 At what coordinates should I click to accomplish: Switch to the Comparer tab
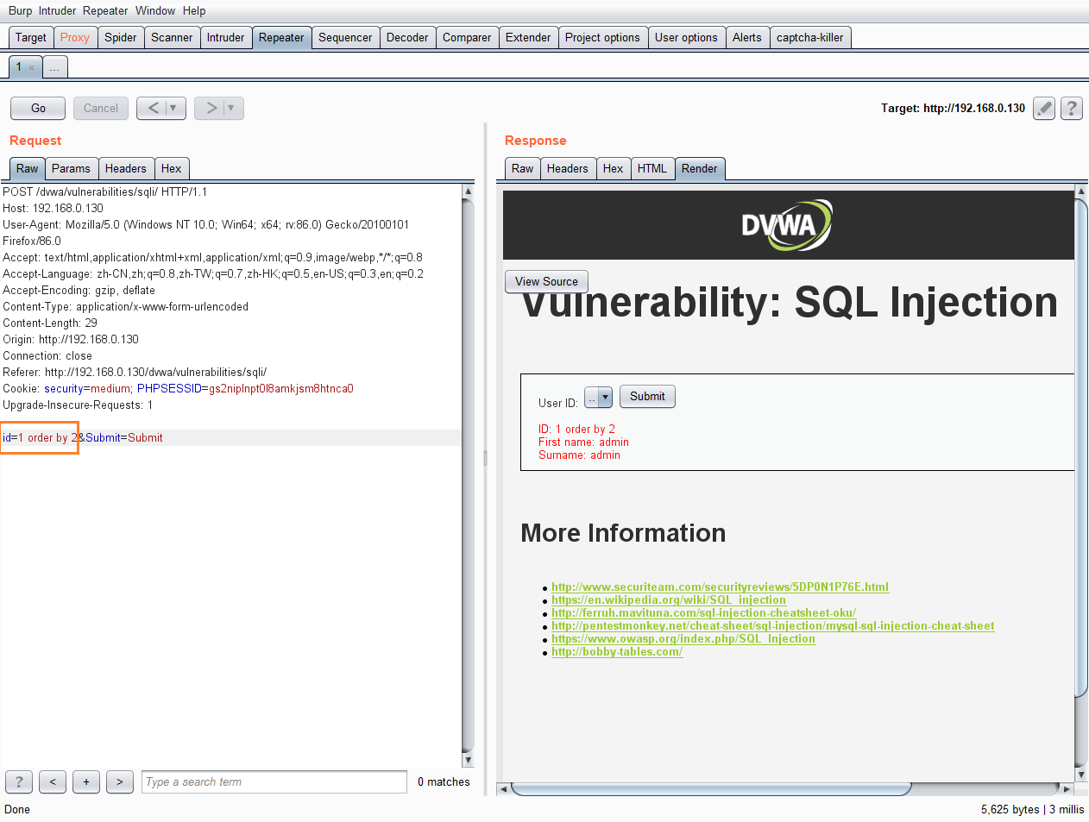coord(467,37)
